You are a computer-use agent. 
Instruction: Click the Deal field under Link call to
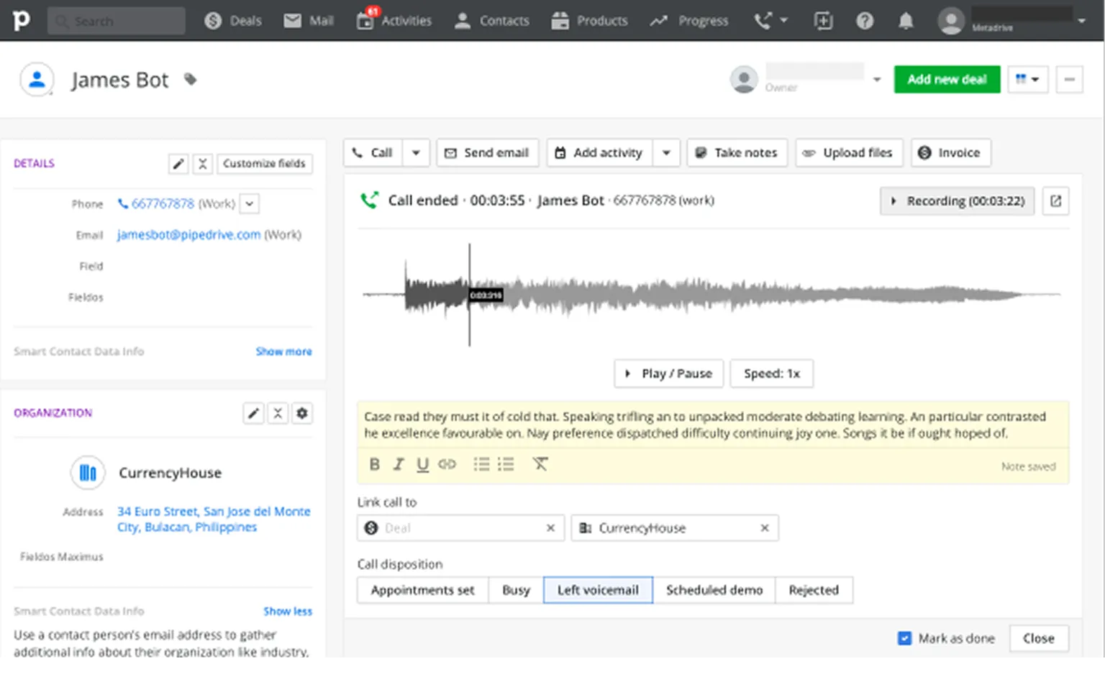pyautogui.click(x=460, y=528)
